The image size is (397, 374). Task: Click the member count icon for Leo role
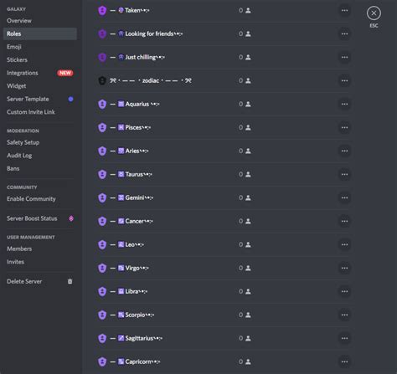coord(248,244)
